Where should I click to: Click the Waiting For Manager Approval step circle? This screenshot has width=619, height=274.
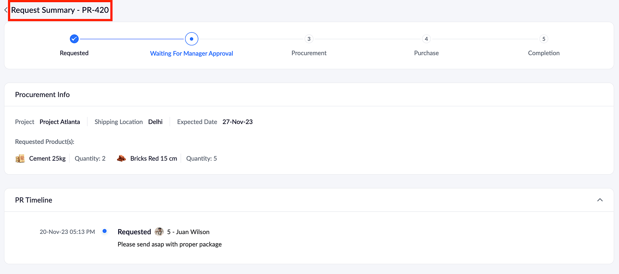[192, 39]
